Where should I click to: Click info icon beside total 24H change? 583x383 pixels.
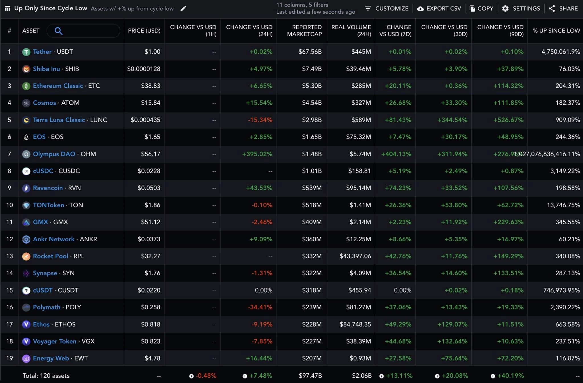click(245, 376)
